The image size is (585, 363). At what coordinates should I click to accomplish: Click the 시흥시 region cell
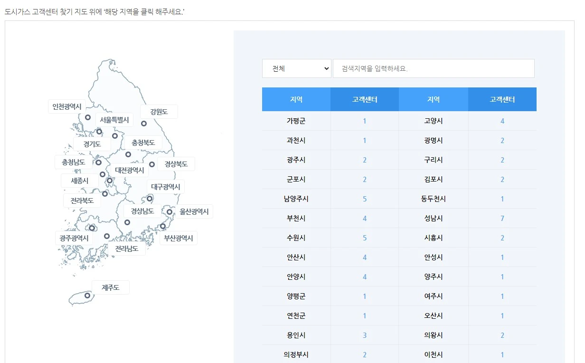pyautogui.click(x=434, y=238)
